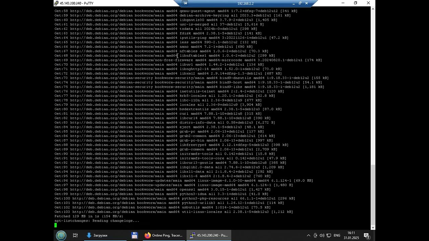Click the 'Fetched 129 MB in 1s' line
This screenshot has height=241, width=429.
click(x=89, y=216)
